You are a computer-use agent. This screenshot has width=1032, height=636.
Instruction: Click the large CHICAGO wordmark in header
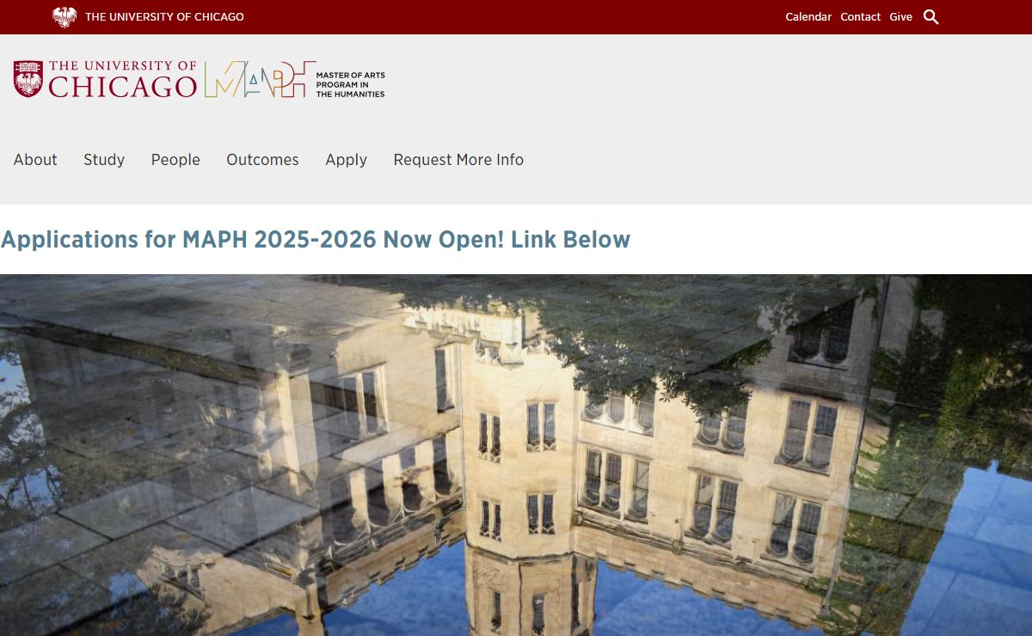coord(123,87)
